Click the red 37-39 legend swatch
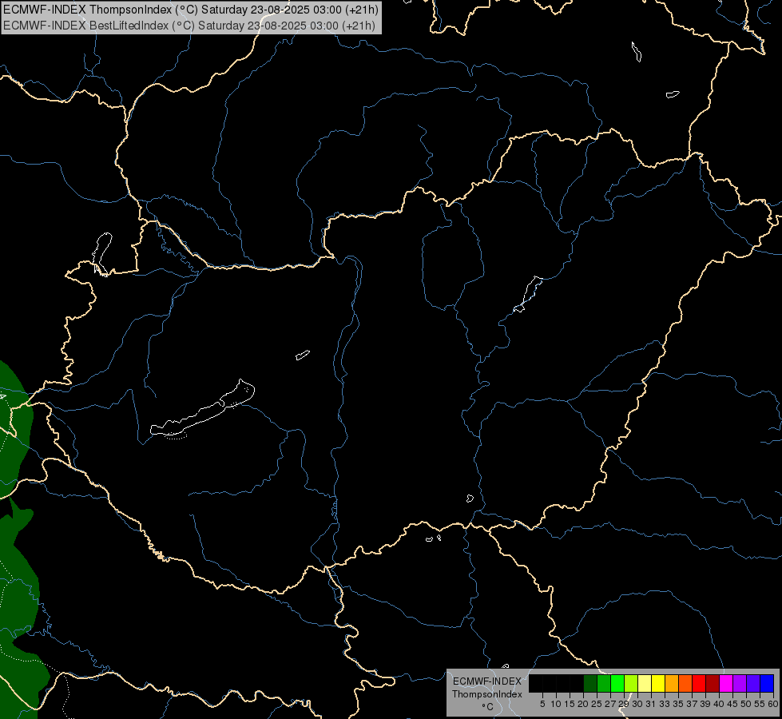This screenshot has height=719, width=782. 699,683
